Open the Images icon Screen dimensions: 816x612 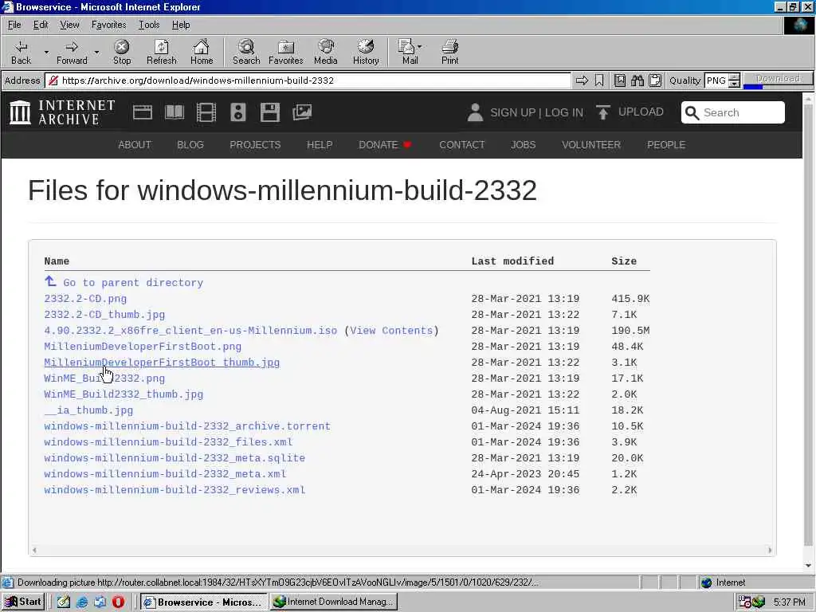(x=302, y=112)
